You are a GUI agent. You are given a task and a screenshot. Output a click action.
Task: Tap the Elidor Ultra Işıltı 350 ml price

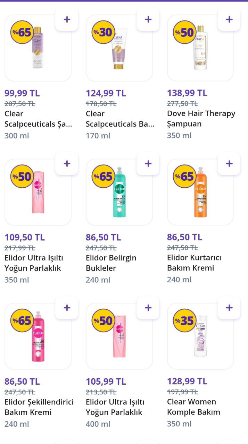tap(25, 238)
